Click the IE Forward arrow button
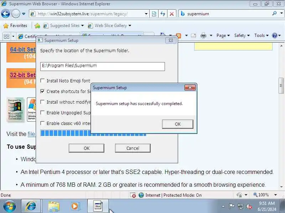 click(x=16, y=13)
